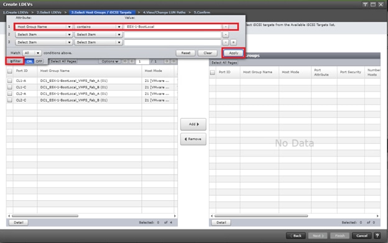Open row 2 operator Select Item dropdown

click(x=98, y=35)
